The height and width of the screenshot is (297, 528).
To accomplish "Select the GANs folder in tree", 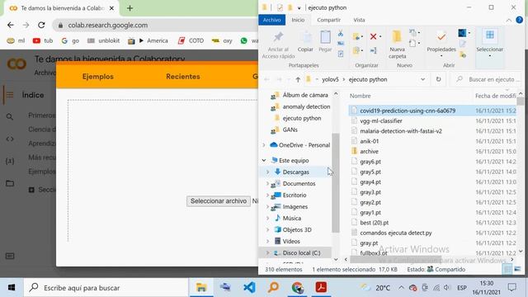I will pyautogui.click(x=290, y=130).
